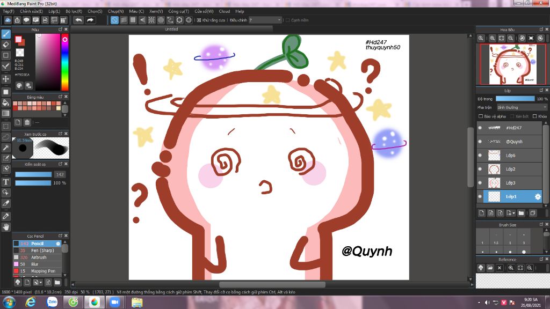Enable the Bảo vệ alpha checkbox
This screenshot has width=550, height=309.
[x=481, y=116]
